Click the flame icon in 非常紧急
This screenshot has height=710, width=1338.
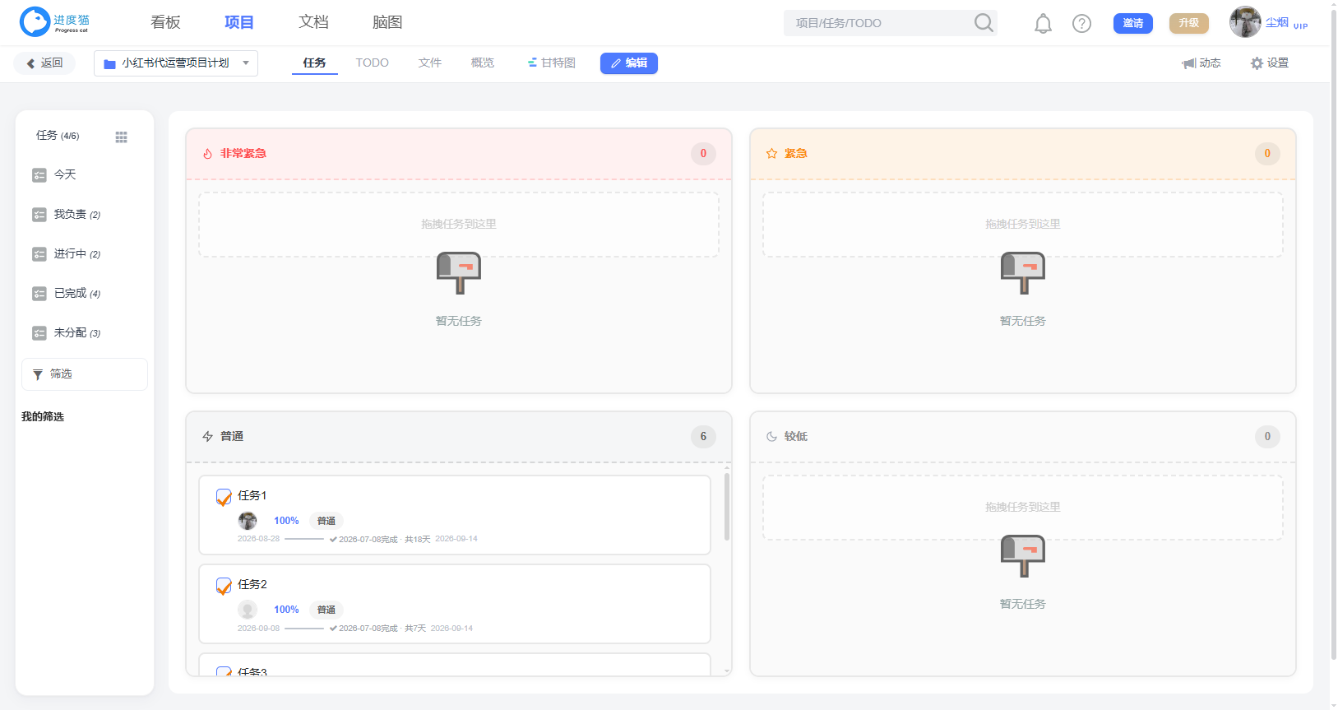pyautogui.click(x=208, y=154)
